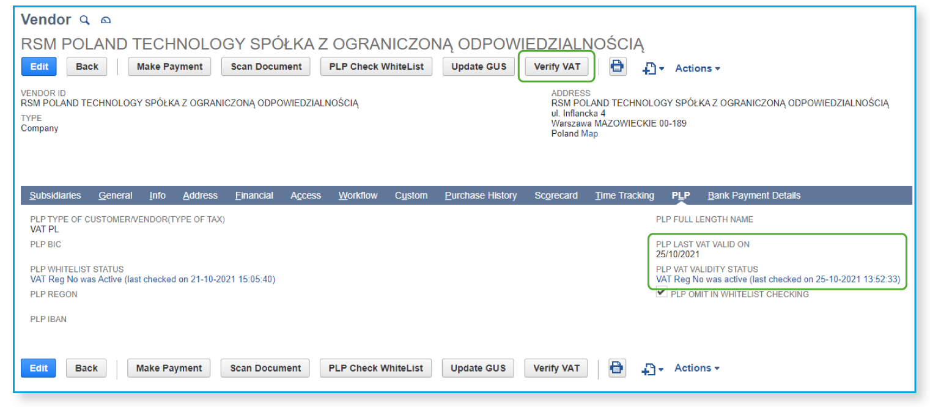Click the PLP FULL LENGTH NAME label
Screen dimensions: 930x407
[704, 219]
